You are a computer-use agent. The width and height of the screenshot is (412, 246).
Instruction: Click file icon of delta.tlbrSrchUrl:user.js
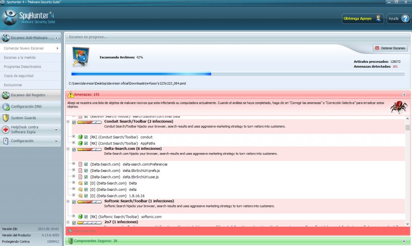click(x=80, y=177)
